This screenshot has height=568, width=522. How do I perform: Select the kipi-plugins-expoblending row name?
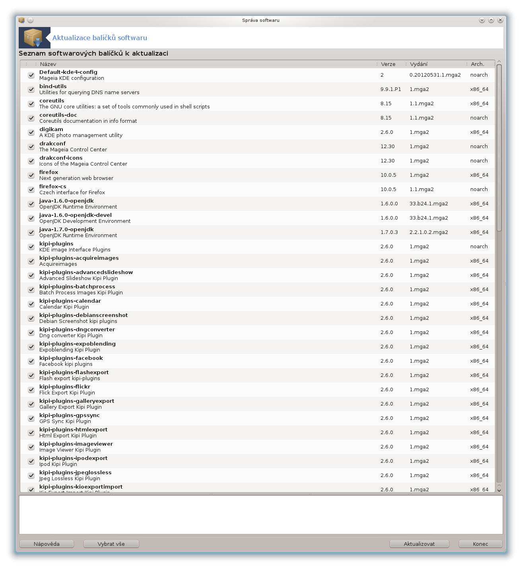pos(77,344)
